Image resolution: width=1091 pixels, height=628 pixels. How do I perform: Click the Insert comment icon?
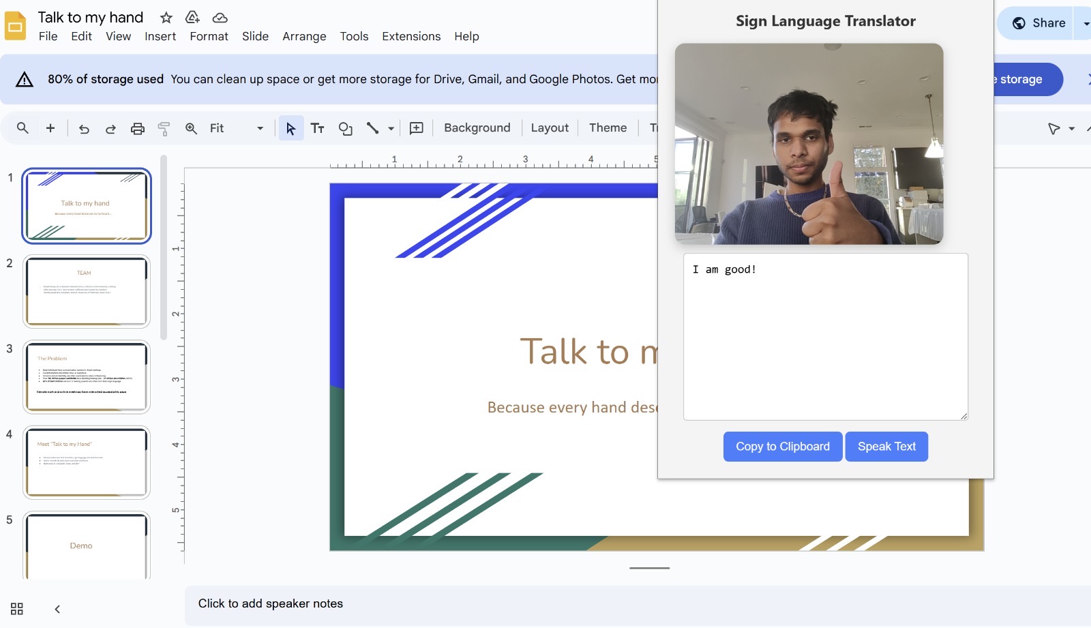(416, 128)
